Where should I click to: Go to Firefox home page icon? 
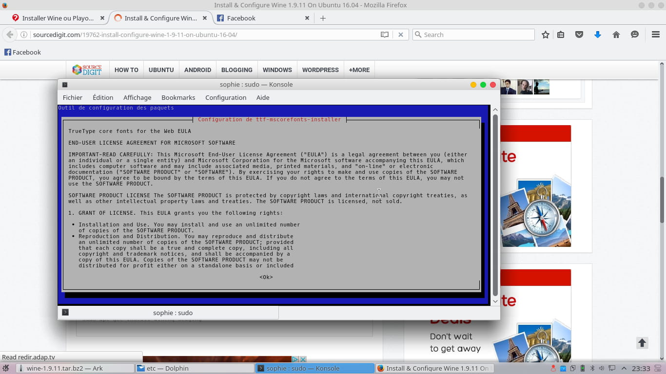pos(616,35)
